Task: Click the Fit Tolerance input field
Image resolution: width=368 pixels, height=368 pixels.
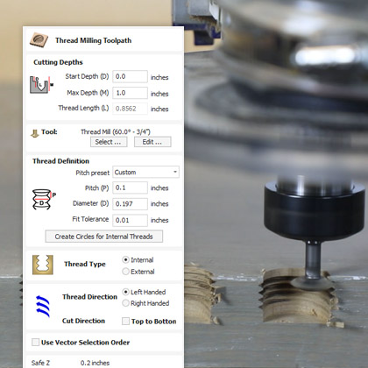Action: click(130, 220)
